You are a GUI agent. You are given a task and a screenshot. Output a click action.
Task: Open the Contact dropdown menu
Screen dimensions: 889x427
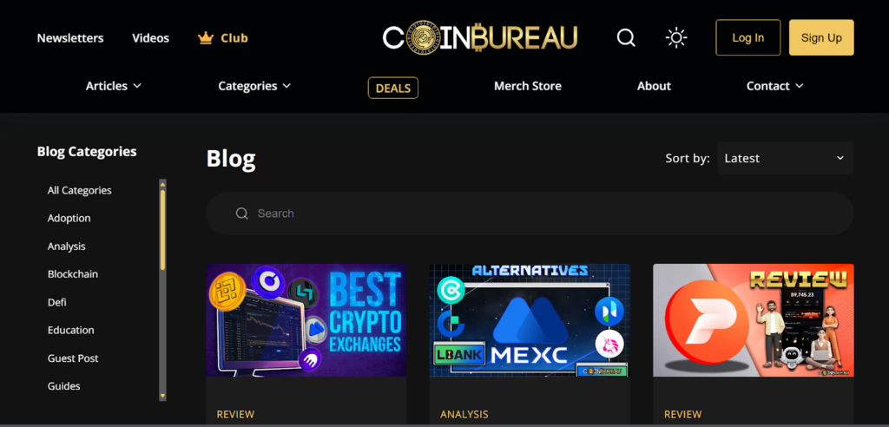(775, 86)
